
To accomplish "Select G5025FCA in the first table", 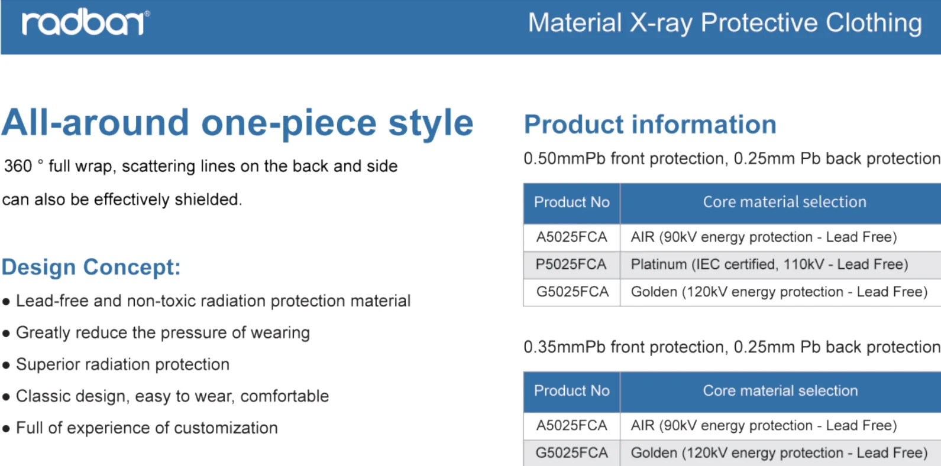I will tap(571, 292).
